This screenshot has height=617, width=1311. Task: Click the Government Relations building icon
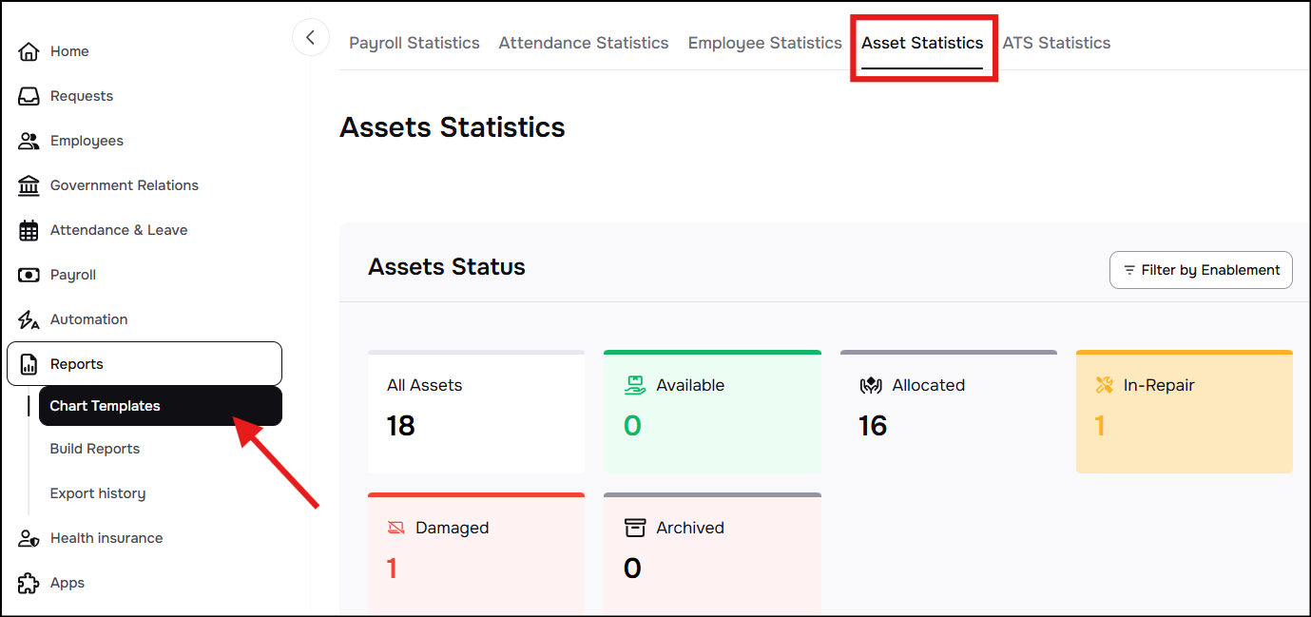29,185
